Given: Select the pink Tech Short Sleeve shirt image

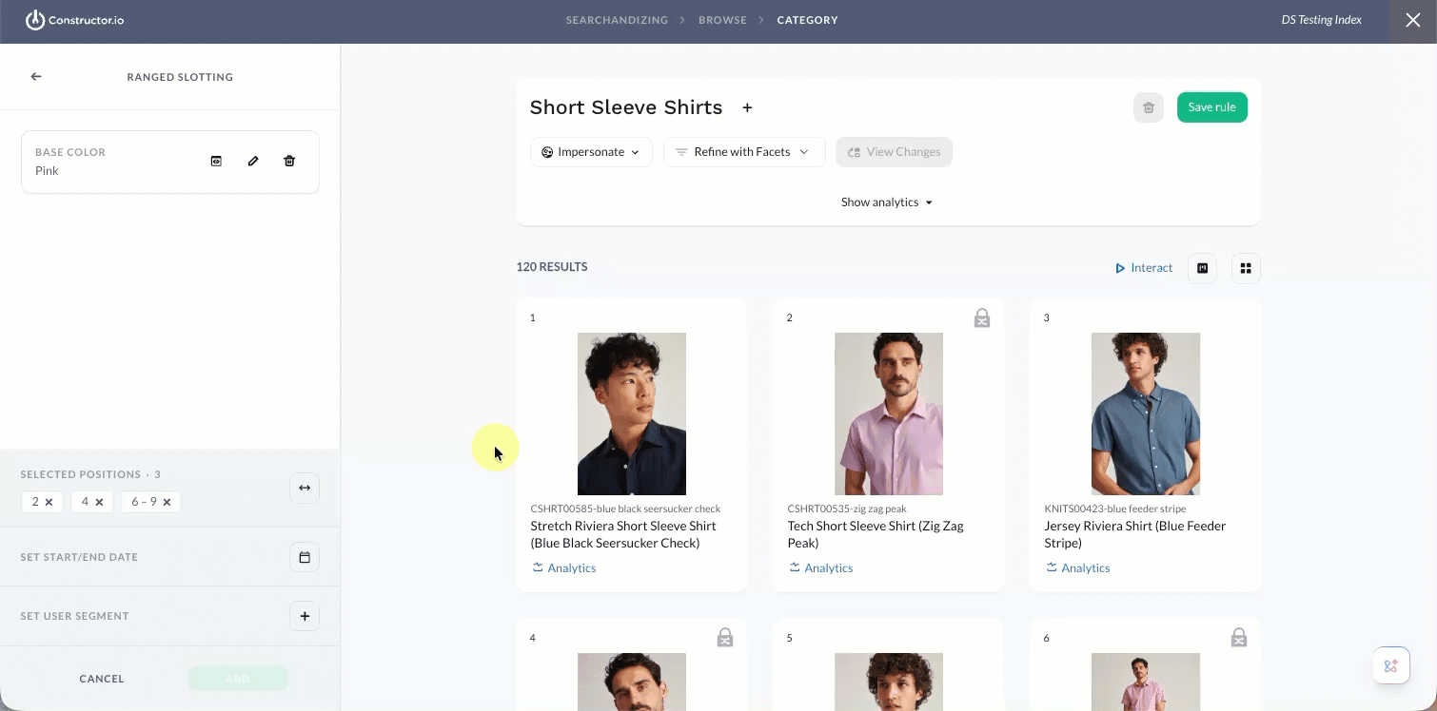Looking at the screenshot, I should click(889, 413).
